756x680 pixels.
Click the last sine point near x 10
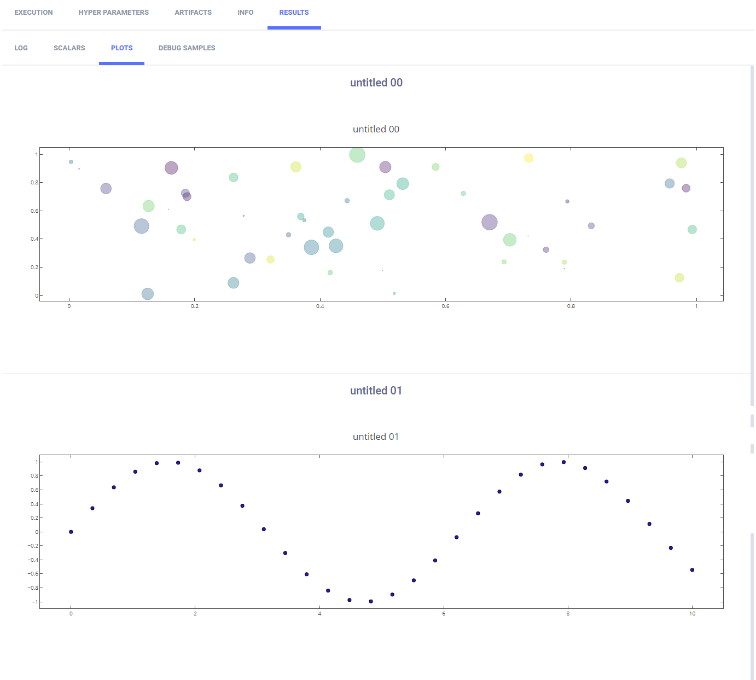tap(692, 570)
